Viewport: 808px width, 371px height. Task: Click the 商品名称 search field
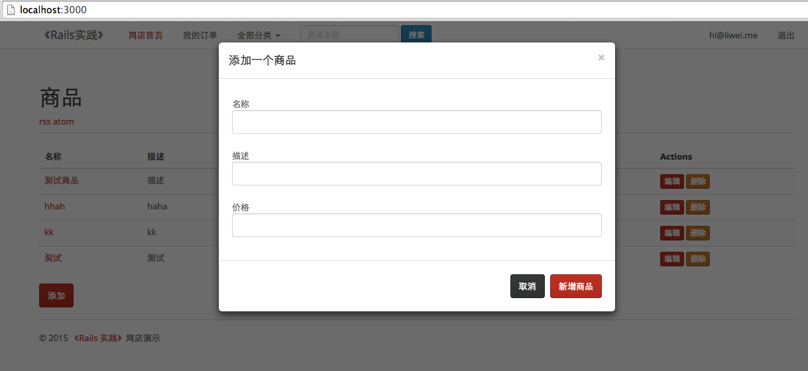(x=349, y=35)
